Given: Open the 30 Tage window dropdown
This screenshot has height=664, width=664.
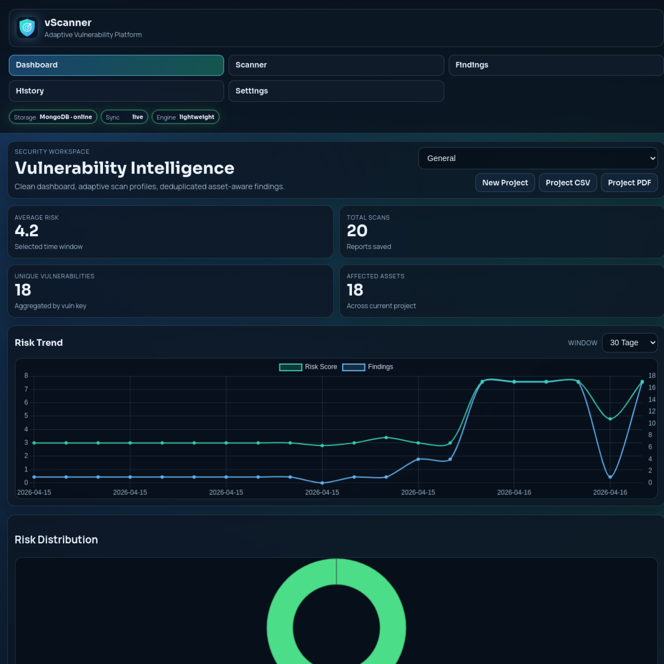Looking at the screenshot, I should pos(630,343).
